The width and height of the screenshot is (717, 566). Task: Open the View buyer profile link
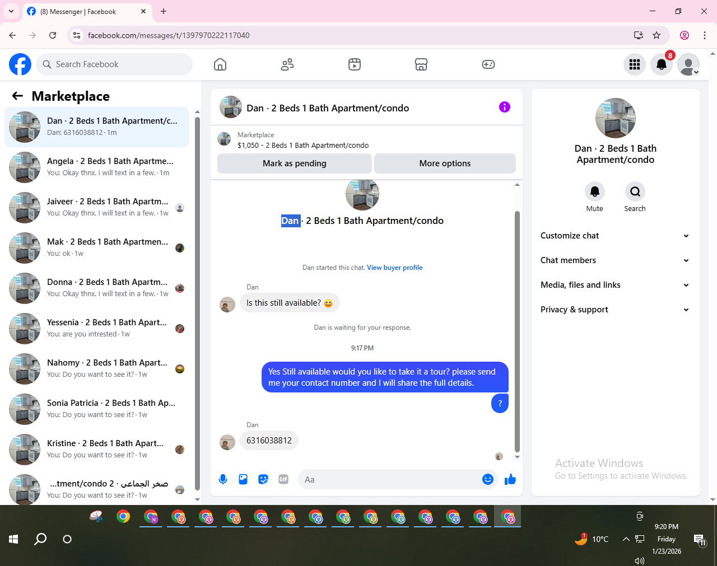pos(395,268)
